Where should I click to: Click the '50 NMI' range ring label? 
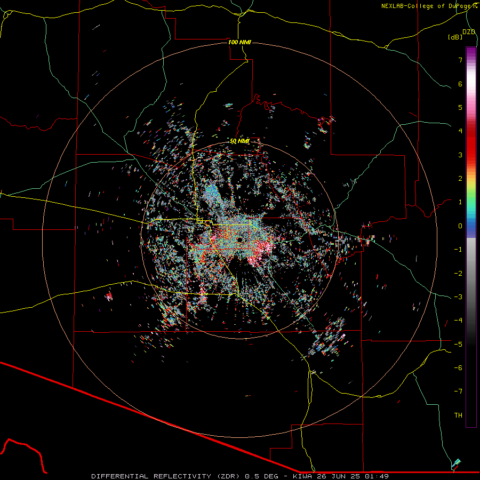[x=239, y=141]
